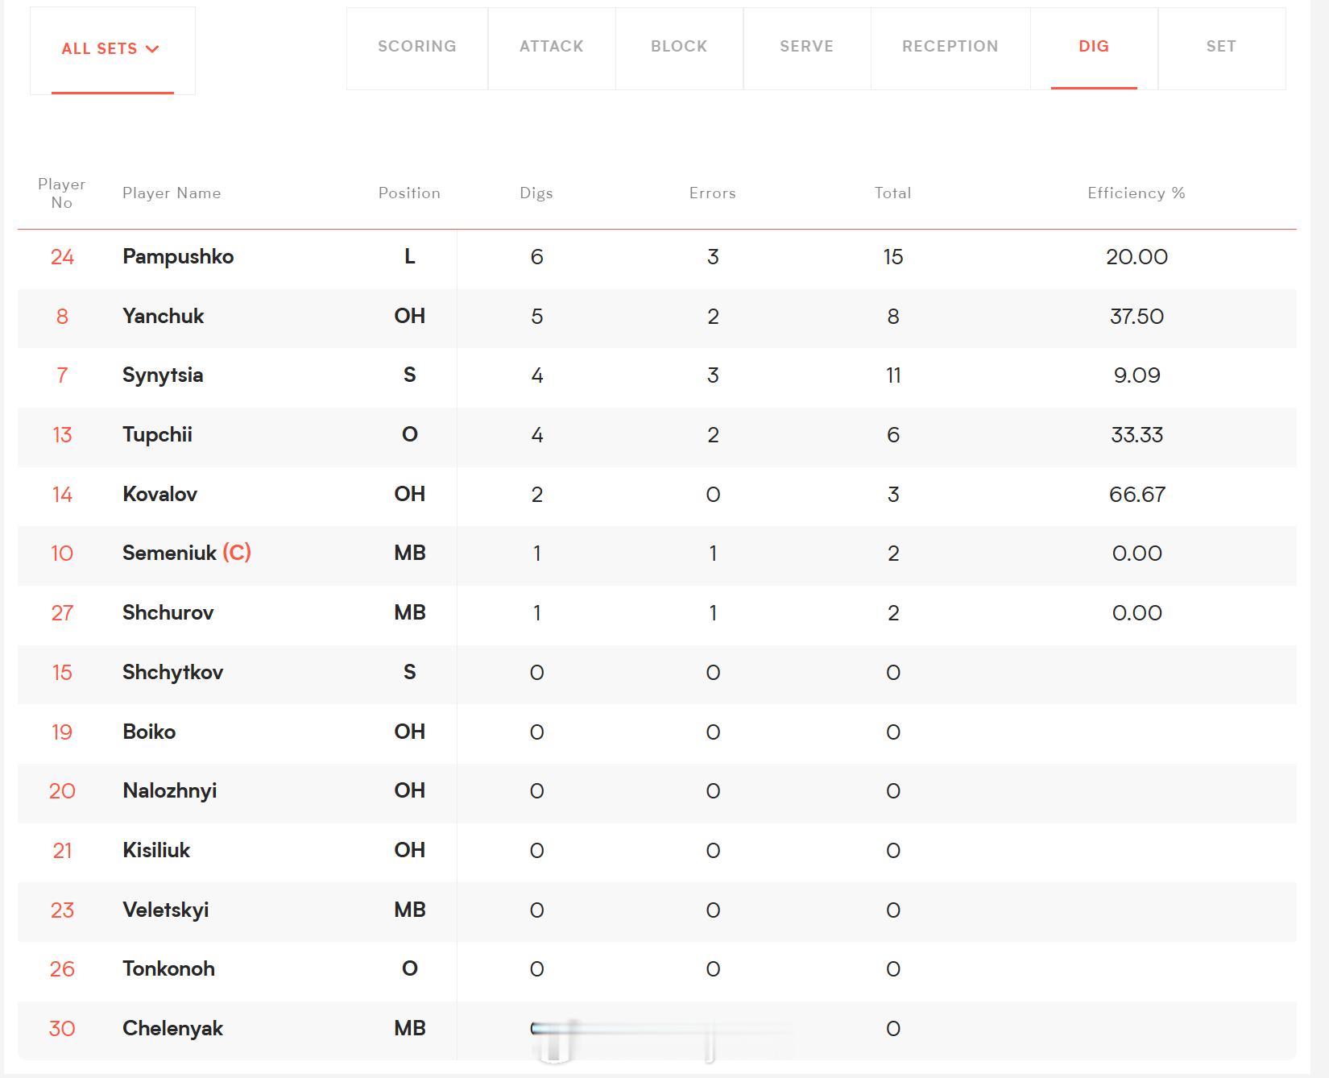The height and width of the screenshot is (1078, 1329).
Task: Select player Boiko
Action: 149,732
